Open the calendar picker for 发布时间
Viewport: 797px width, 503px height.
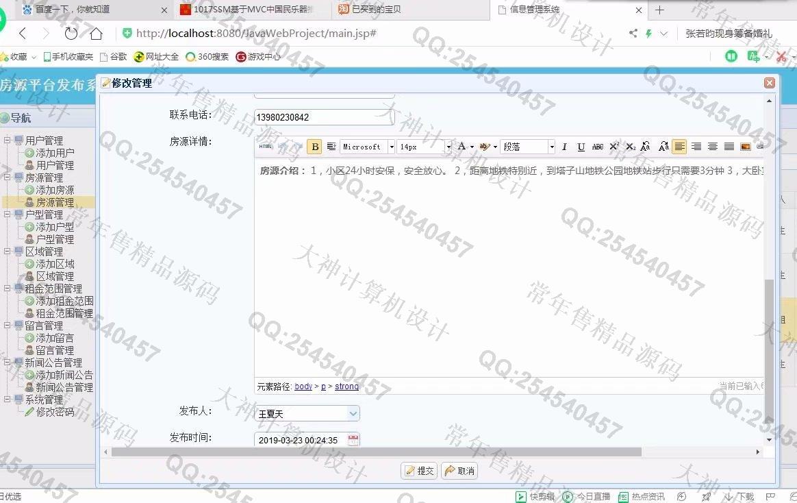(x=353, y=440)
